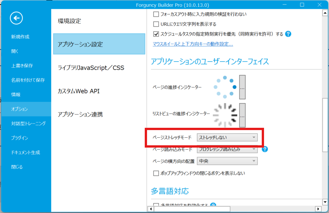The width and height of the screenshot is (329, 213).
Task: Open ellipsis button for list view indicator
Action: tap(242, 115)
